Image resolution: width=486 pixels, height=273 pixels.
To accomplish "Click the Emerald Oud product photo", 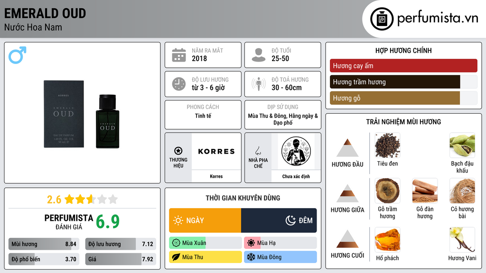I will tap(82, 115).
